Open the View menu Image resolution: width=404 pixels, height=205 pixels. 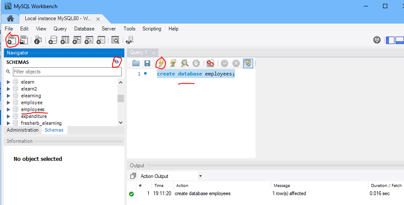(41, 29)
